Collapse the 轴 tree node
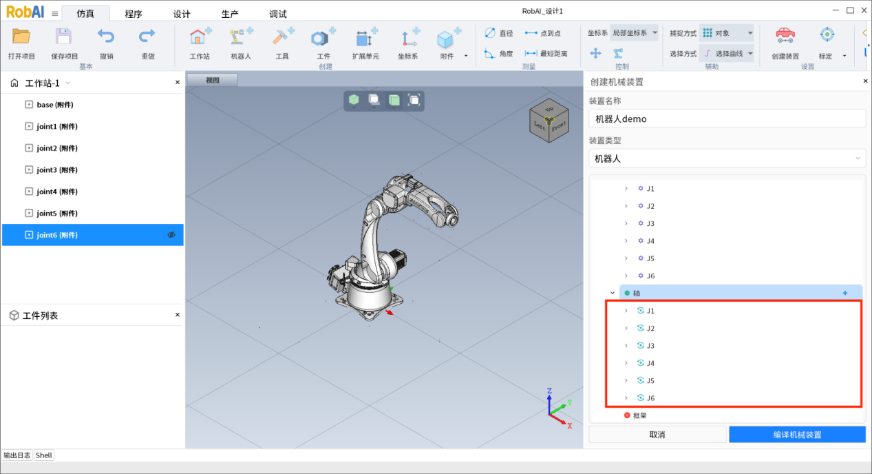The image size is (872, 474). coord(613,293)
